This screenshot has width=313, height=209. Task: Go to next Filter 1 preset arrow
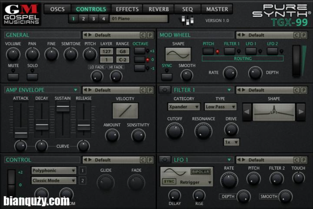coord(244,90)
